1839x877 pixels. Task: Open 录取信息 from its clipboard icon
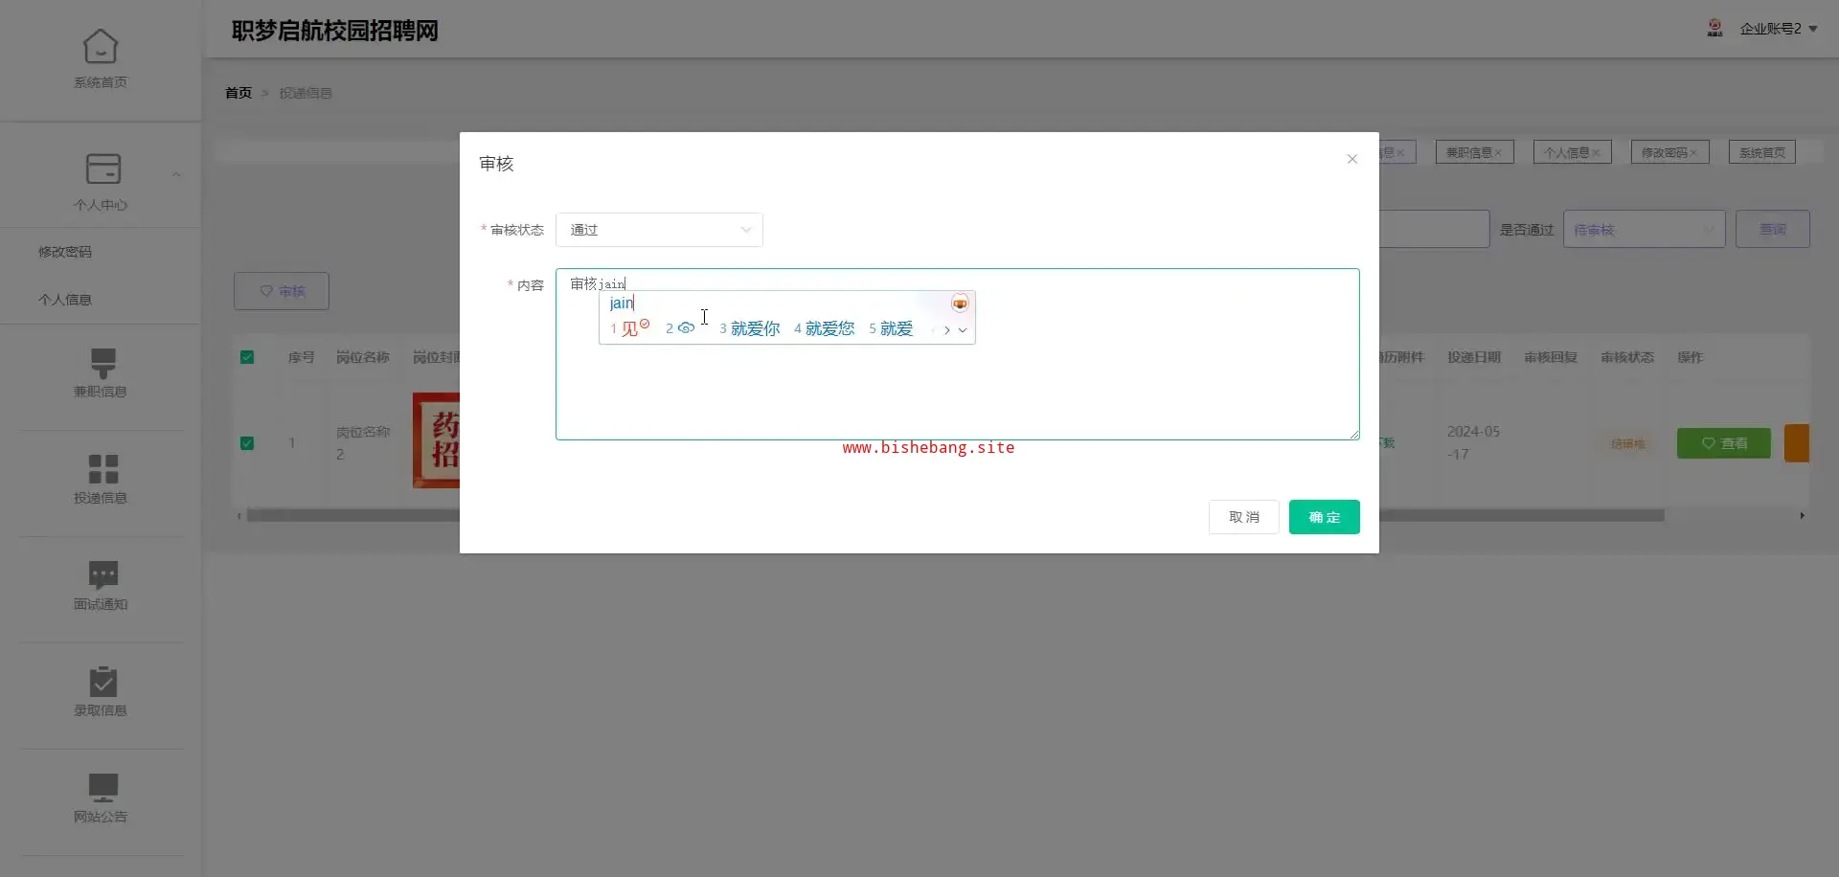coord(102,681)
